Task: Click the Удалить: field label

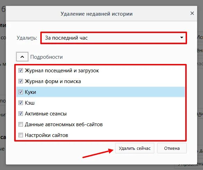Action: click(x=27, y=38)
